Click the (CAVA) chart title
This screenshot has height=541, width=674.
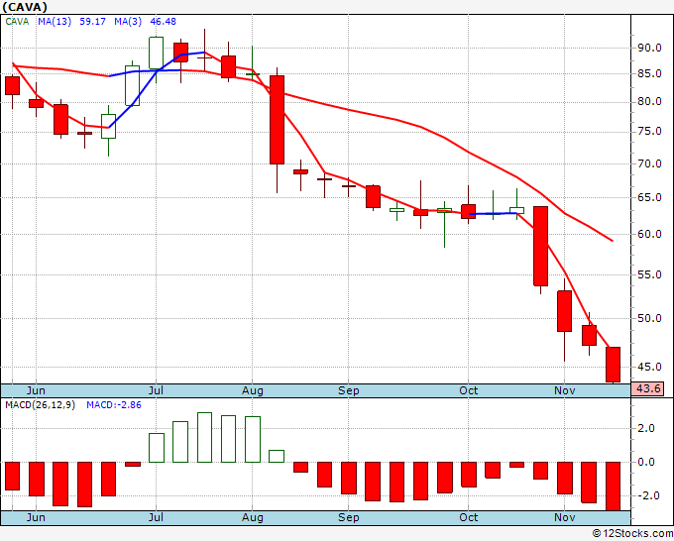coord(25,7)
